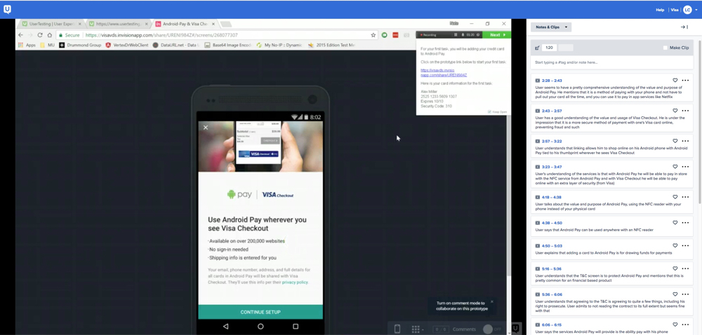Dismiss the comment mode tooltip
Viewport: 702px width, 335px height.
492,302
